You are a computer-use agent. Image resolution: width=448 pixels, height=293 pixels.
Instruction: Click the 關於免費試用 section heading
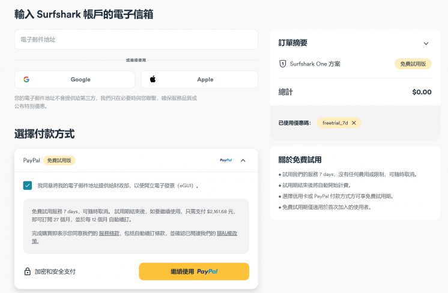pos(300,160)
